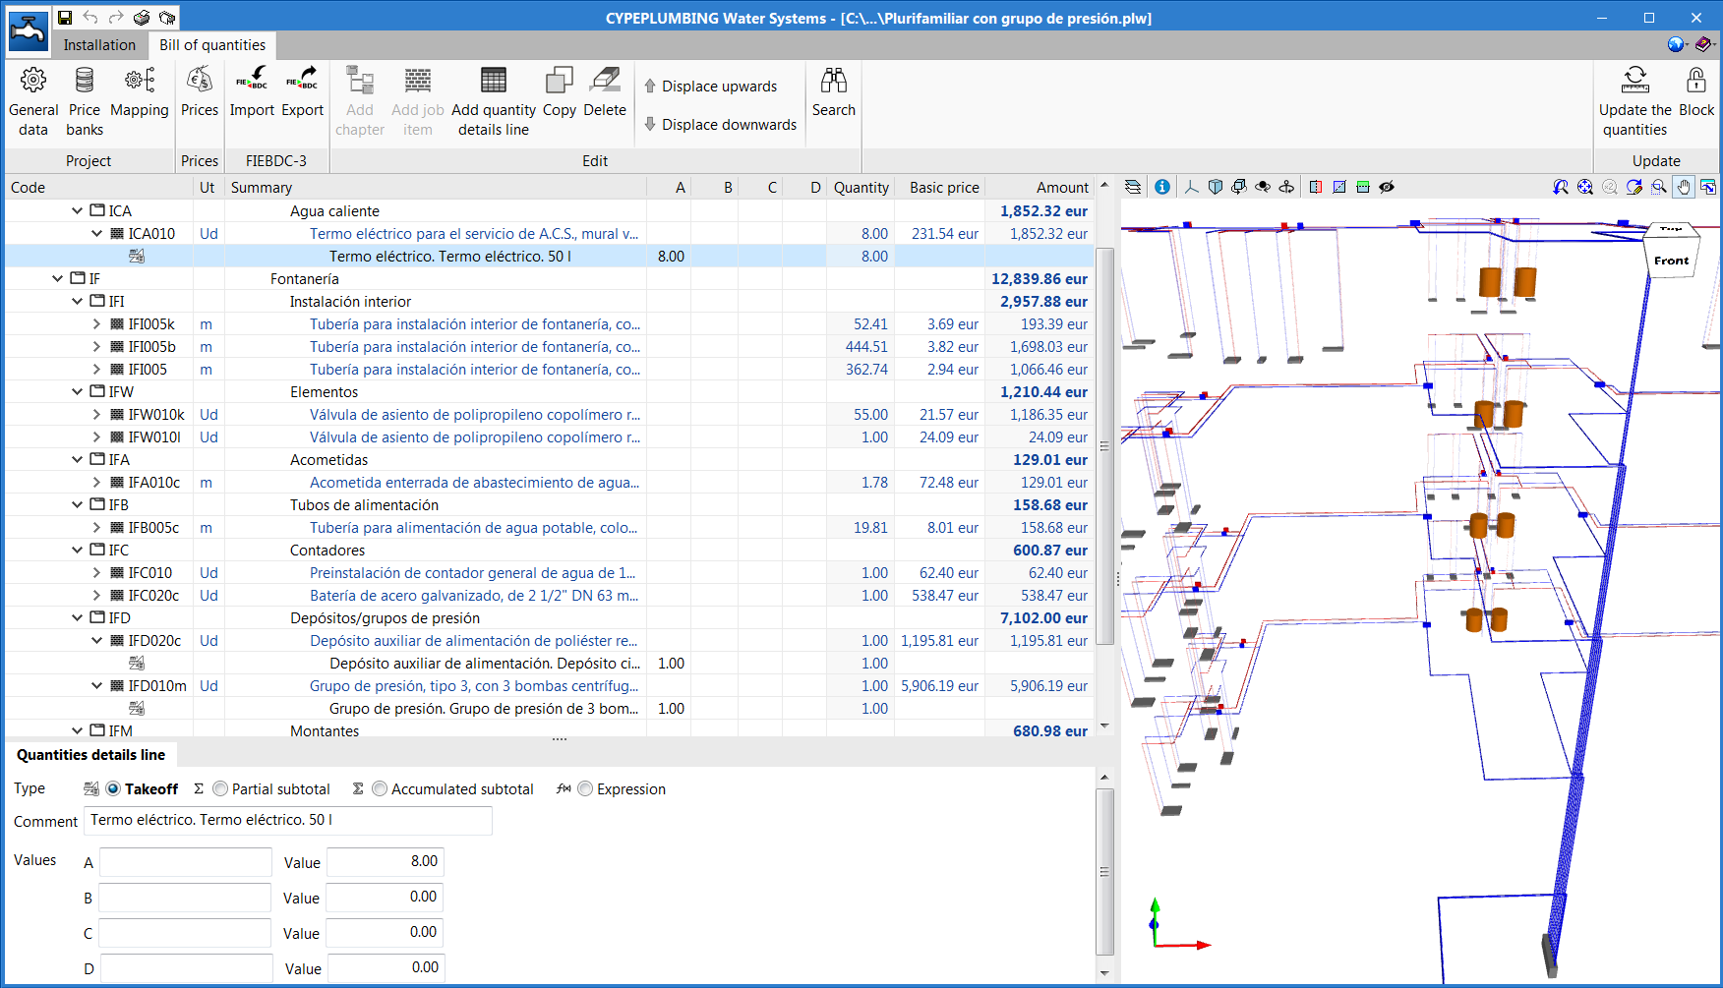1723x988 pixels.
Task: Click the Add quantity details line button
Action: [493, 98]
